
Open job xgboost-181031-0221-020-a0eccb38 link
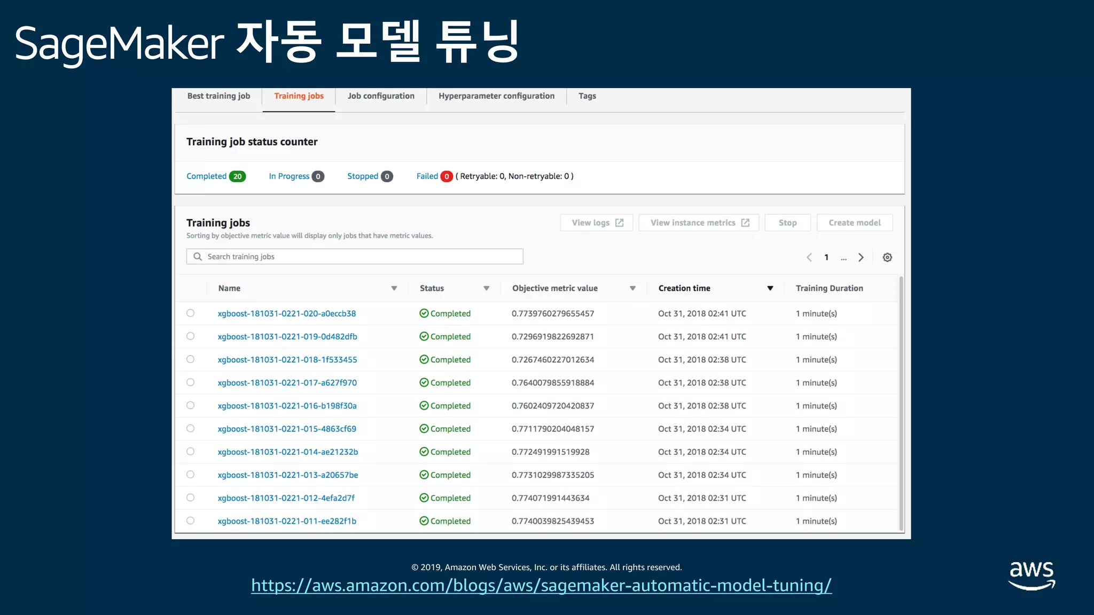(287, 314)
